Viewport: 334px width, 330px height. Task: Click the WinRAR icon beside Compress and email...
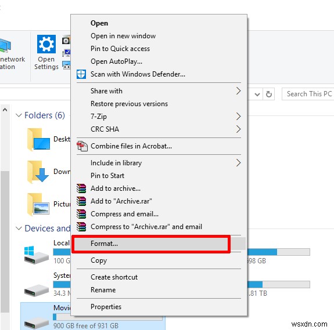pos(81,214)
